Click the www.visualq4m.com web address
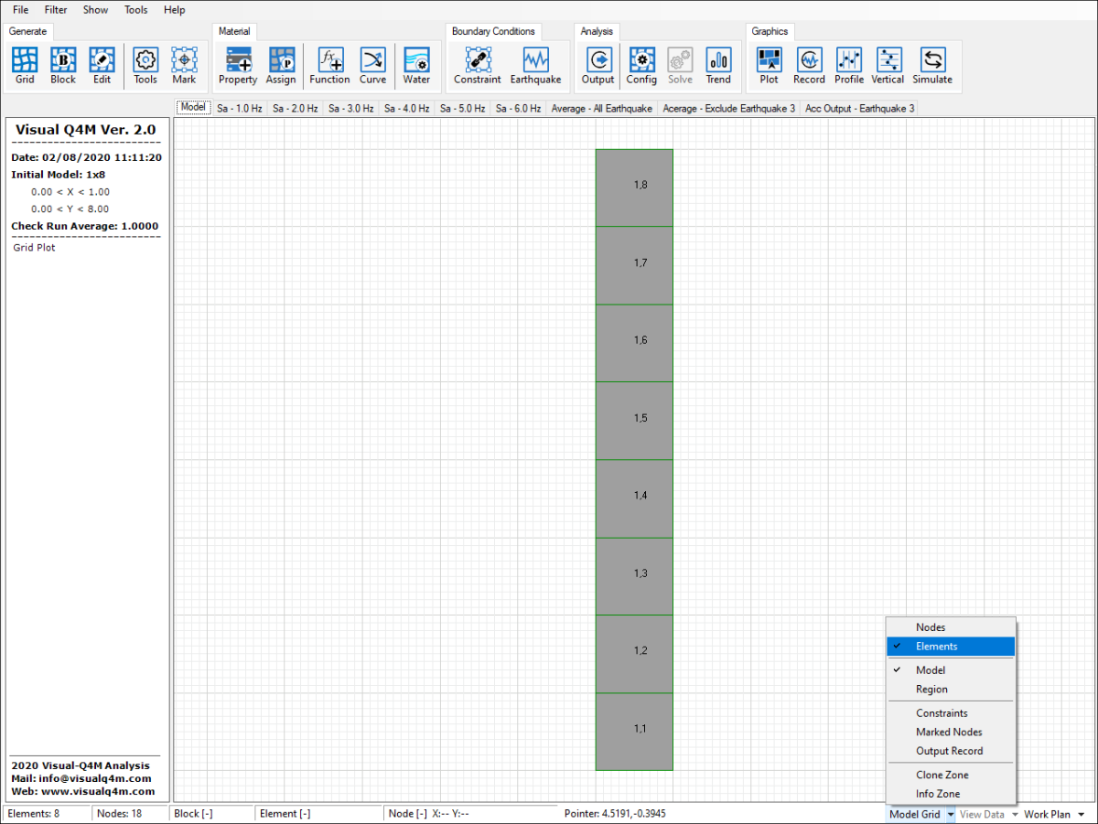Viewport: 1098px width, 824px height. click(97, 791)
